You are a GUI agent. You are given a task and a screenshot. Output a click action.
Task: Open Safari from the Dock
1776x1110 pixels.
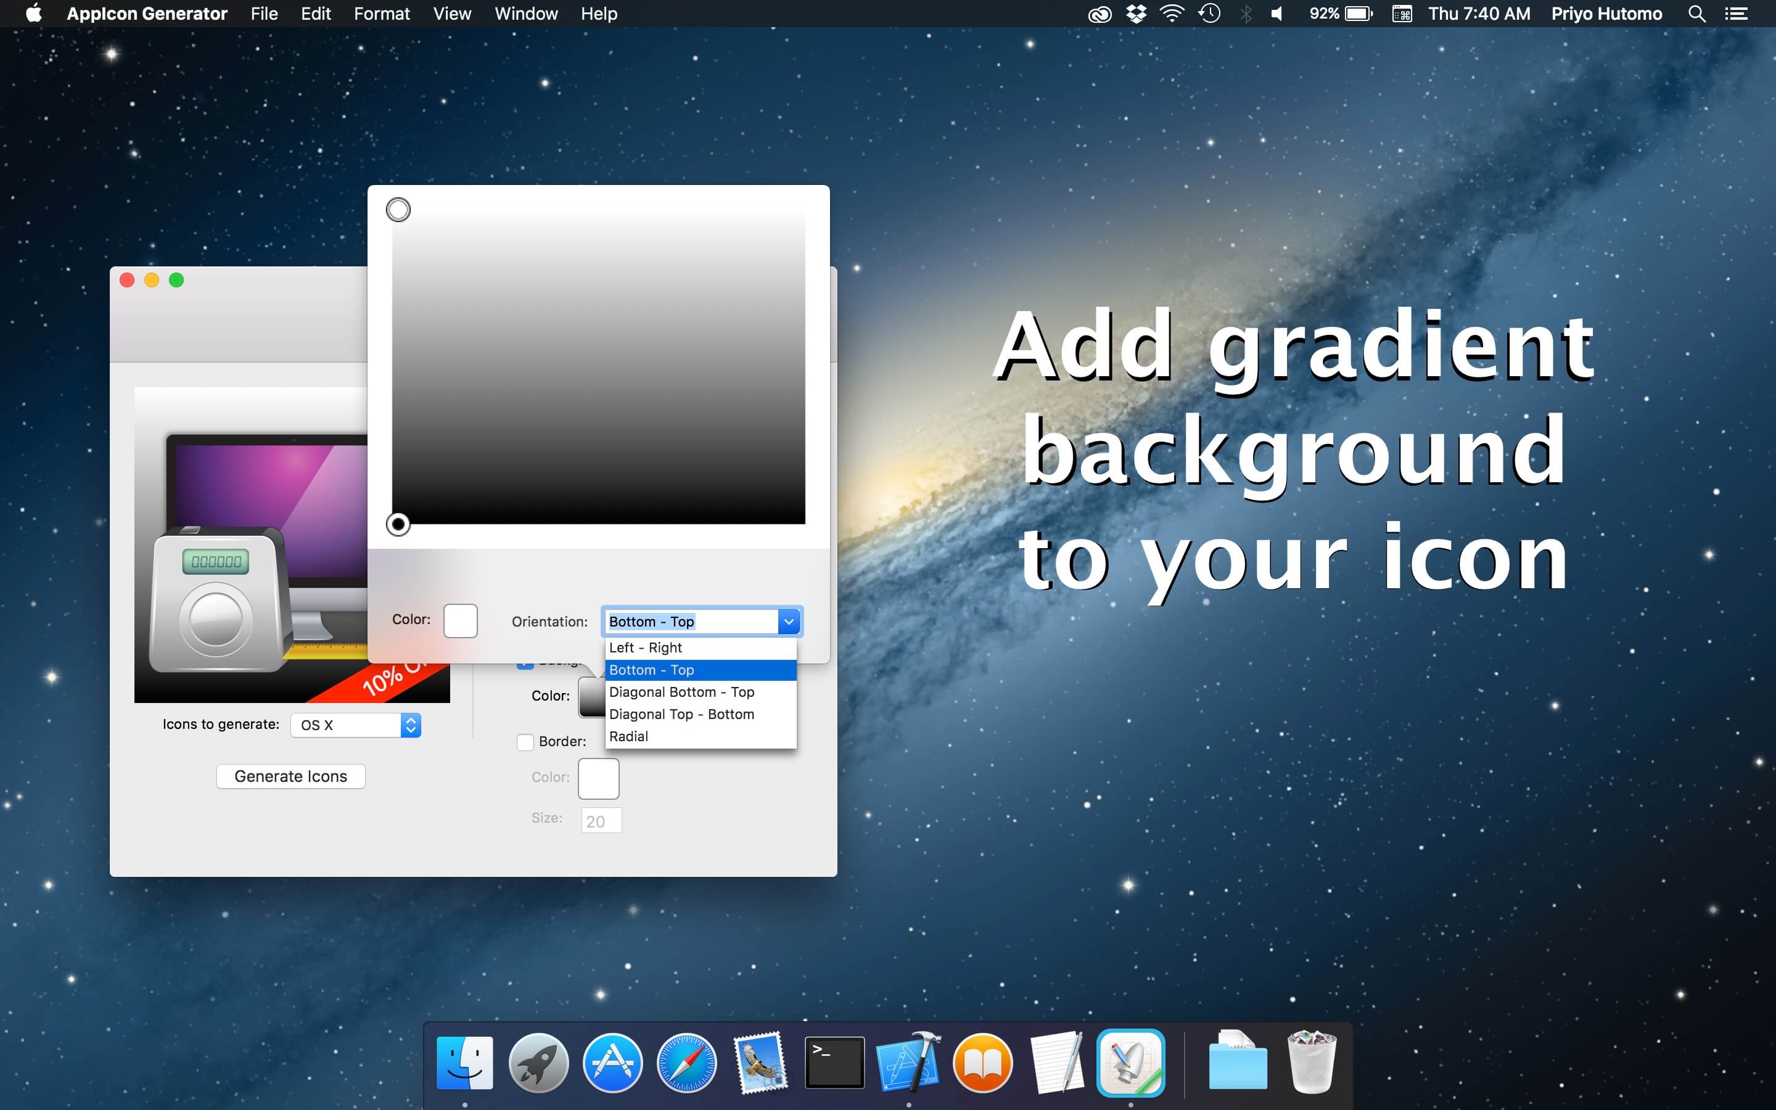[687, 1061]
